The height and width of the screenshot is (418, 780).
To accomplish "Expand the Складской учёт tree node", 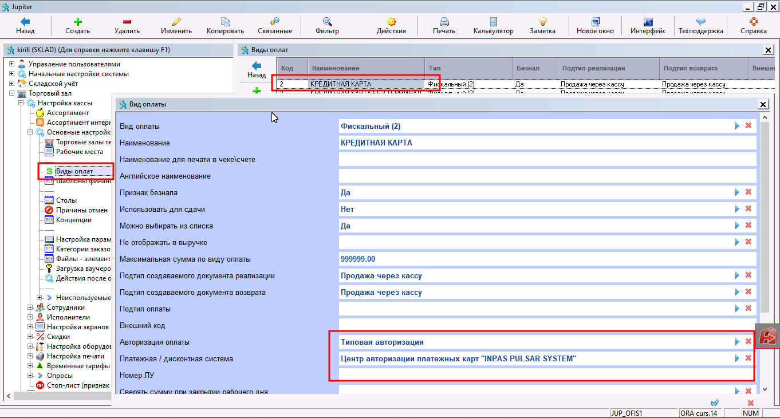I will 12,84.
